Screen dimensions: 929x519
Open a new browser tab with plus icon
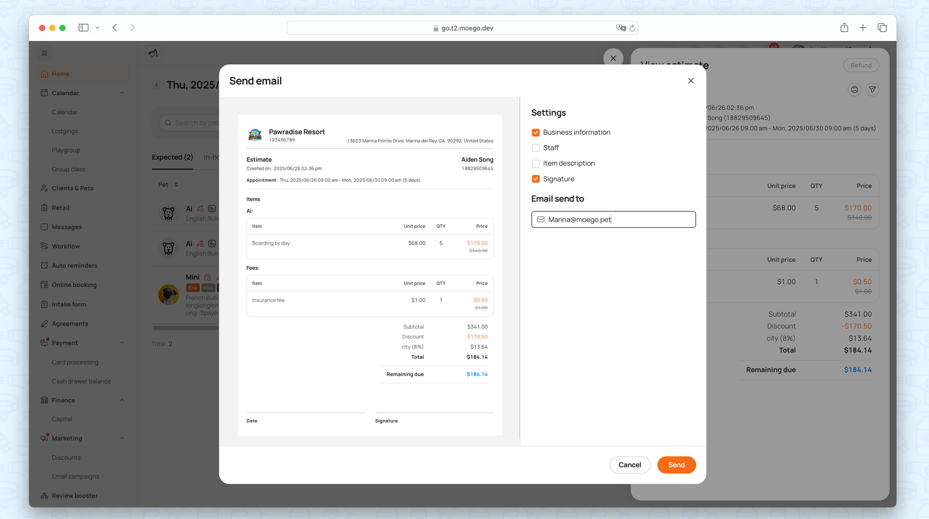863,28
